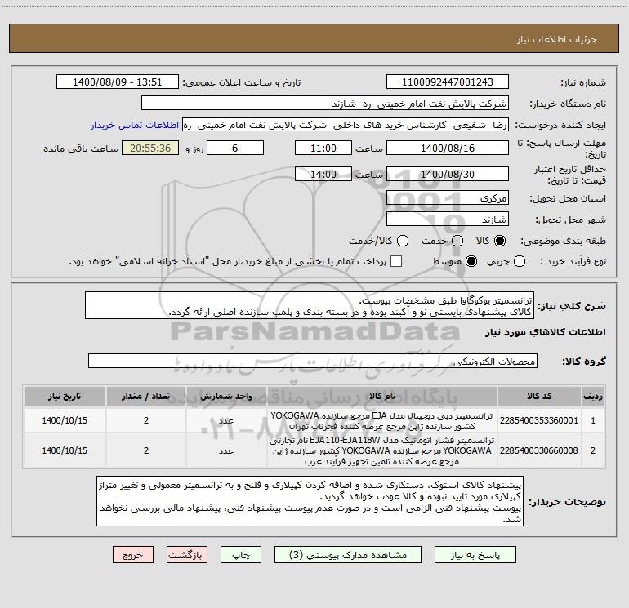Click the چاپ print button

241,555
